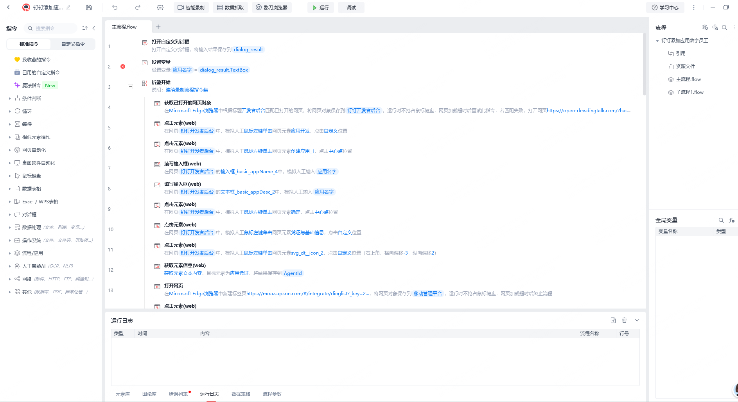Open 魔法指令 in command list
The width and height of the screenshot is (738, 402).
[32, 86]
